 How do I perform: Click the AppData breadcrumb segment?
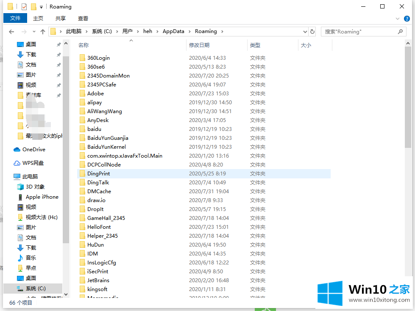tap(173, 31)
